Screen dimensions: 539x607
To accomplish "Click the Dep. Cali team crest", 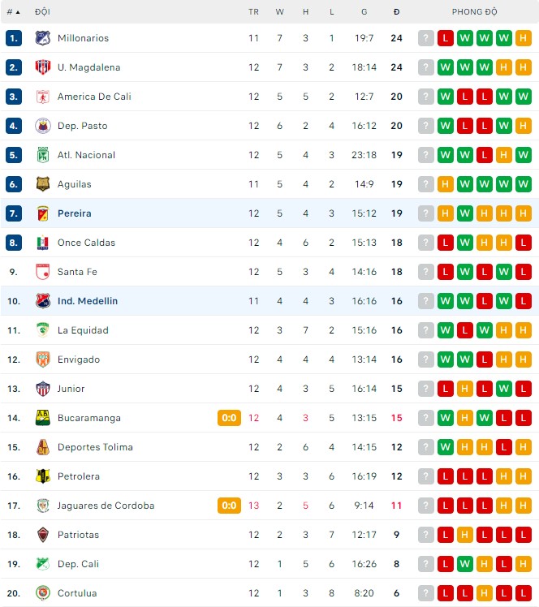I will [42, 564].
